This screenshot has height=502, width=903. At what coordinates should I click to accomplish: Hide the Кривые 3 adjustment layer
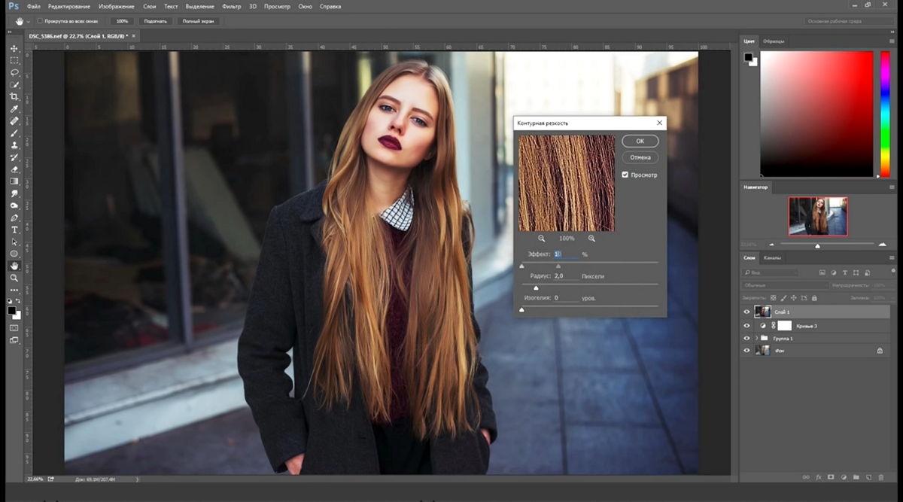click(x=746, y=326)
